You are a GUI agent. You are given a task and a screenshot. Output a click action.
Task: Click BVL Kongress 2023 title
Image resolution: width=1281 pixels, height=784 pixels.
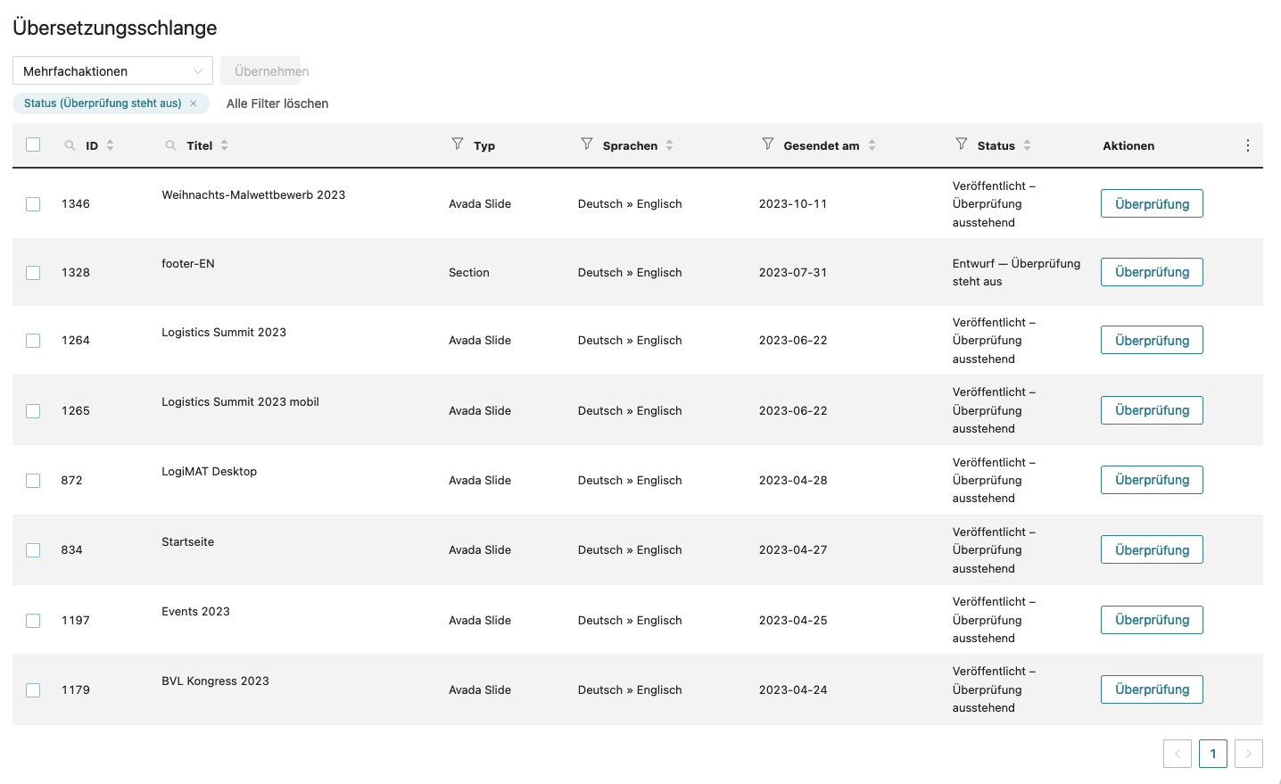pos(215,681)
